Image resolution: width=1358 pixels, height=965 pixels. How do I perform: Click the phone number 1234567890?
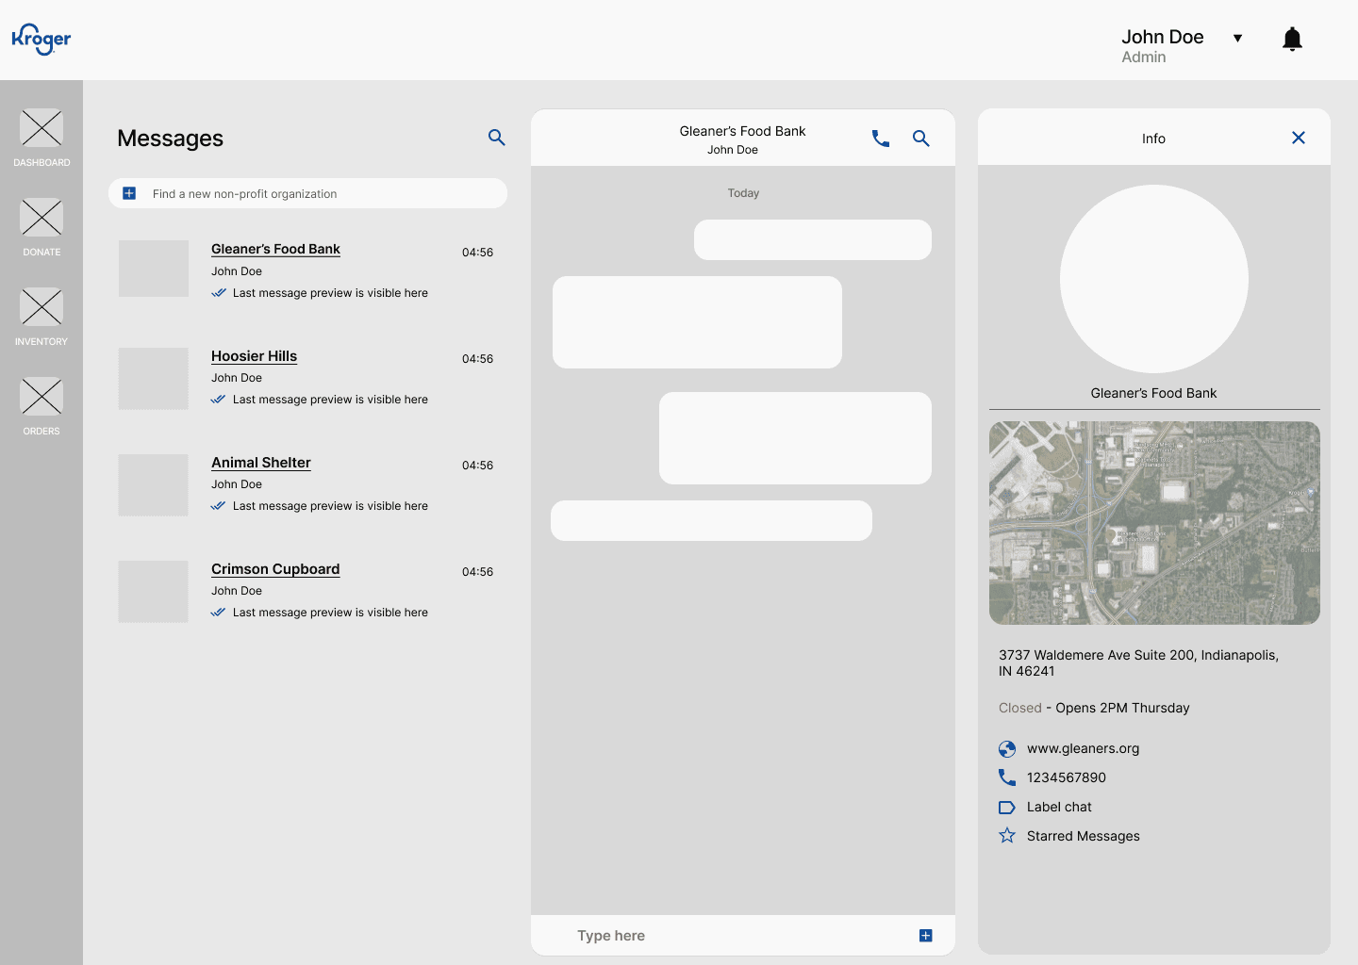pos(1067,777)
